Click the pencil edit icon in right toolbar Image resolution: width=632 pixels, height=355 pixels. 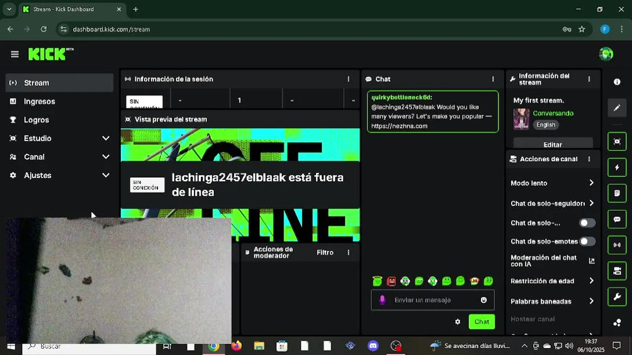(x=617, y=107)
